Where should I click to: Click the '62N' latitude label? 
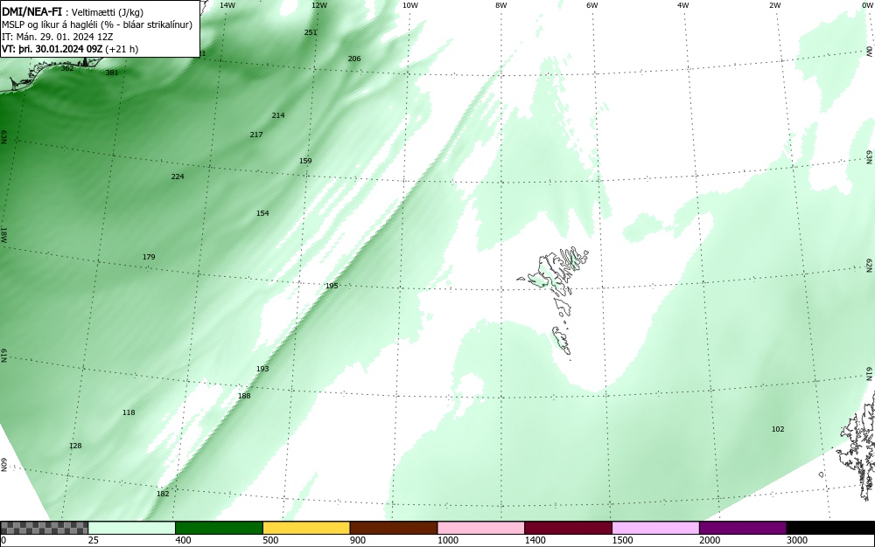[x=870, y=265]
